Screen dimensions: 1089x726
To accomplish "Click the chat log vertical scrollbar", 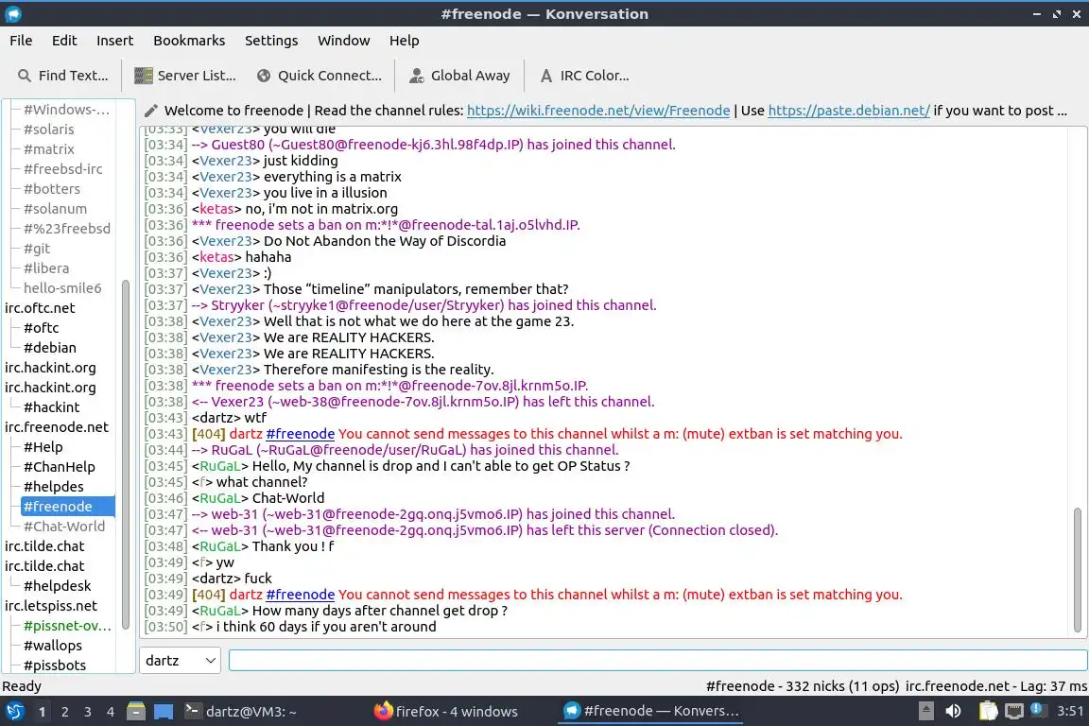I will pyautogui.click(x=1078, y=570).
